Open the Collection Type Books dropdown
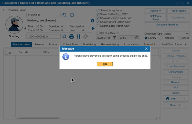Viewport: 192px width, 124px height. tap(176, 34)
